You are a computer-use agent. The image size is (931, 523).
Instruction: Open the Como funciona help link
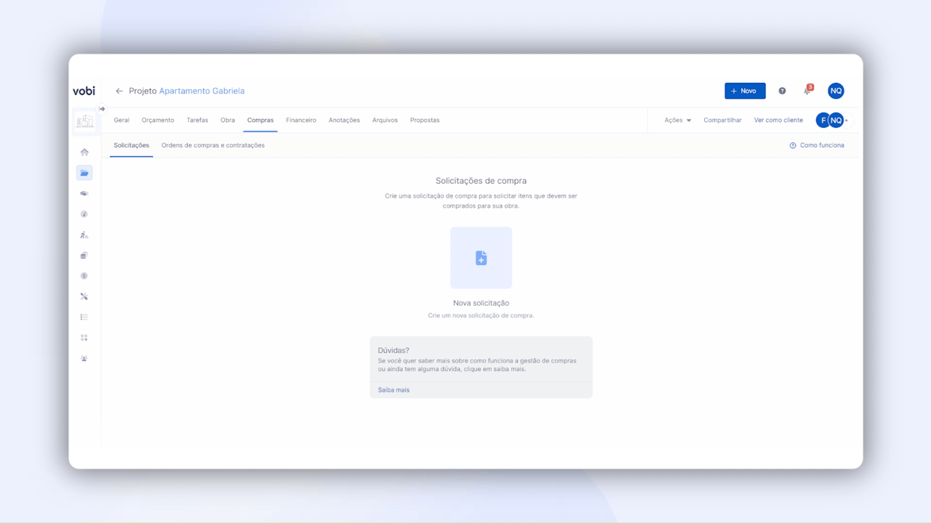point(817,145)
